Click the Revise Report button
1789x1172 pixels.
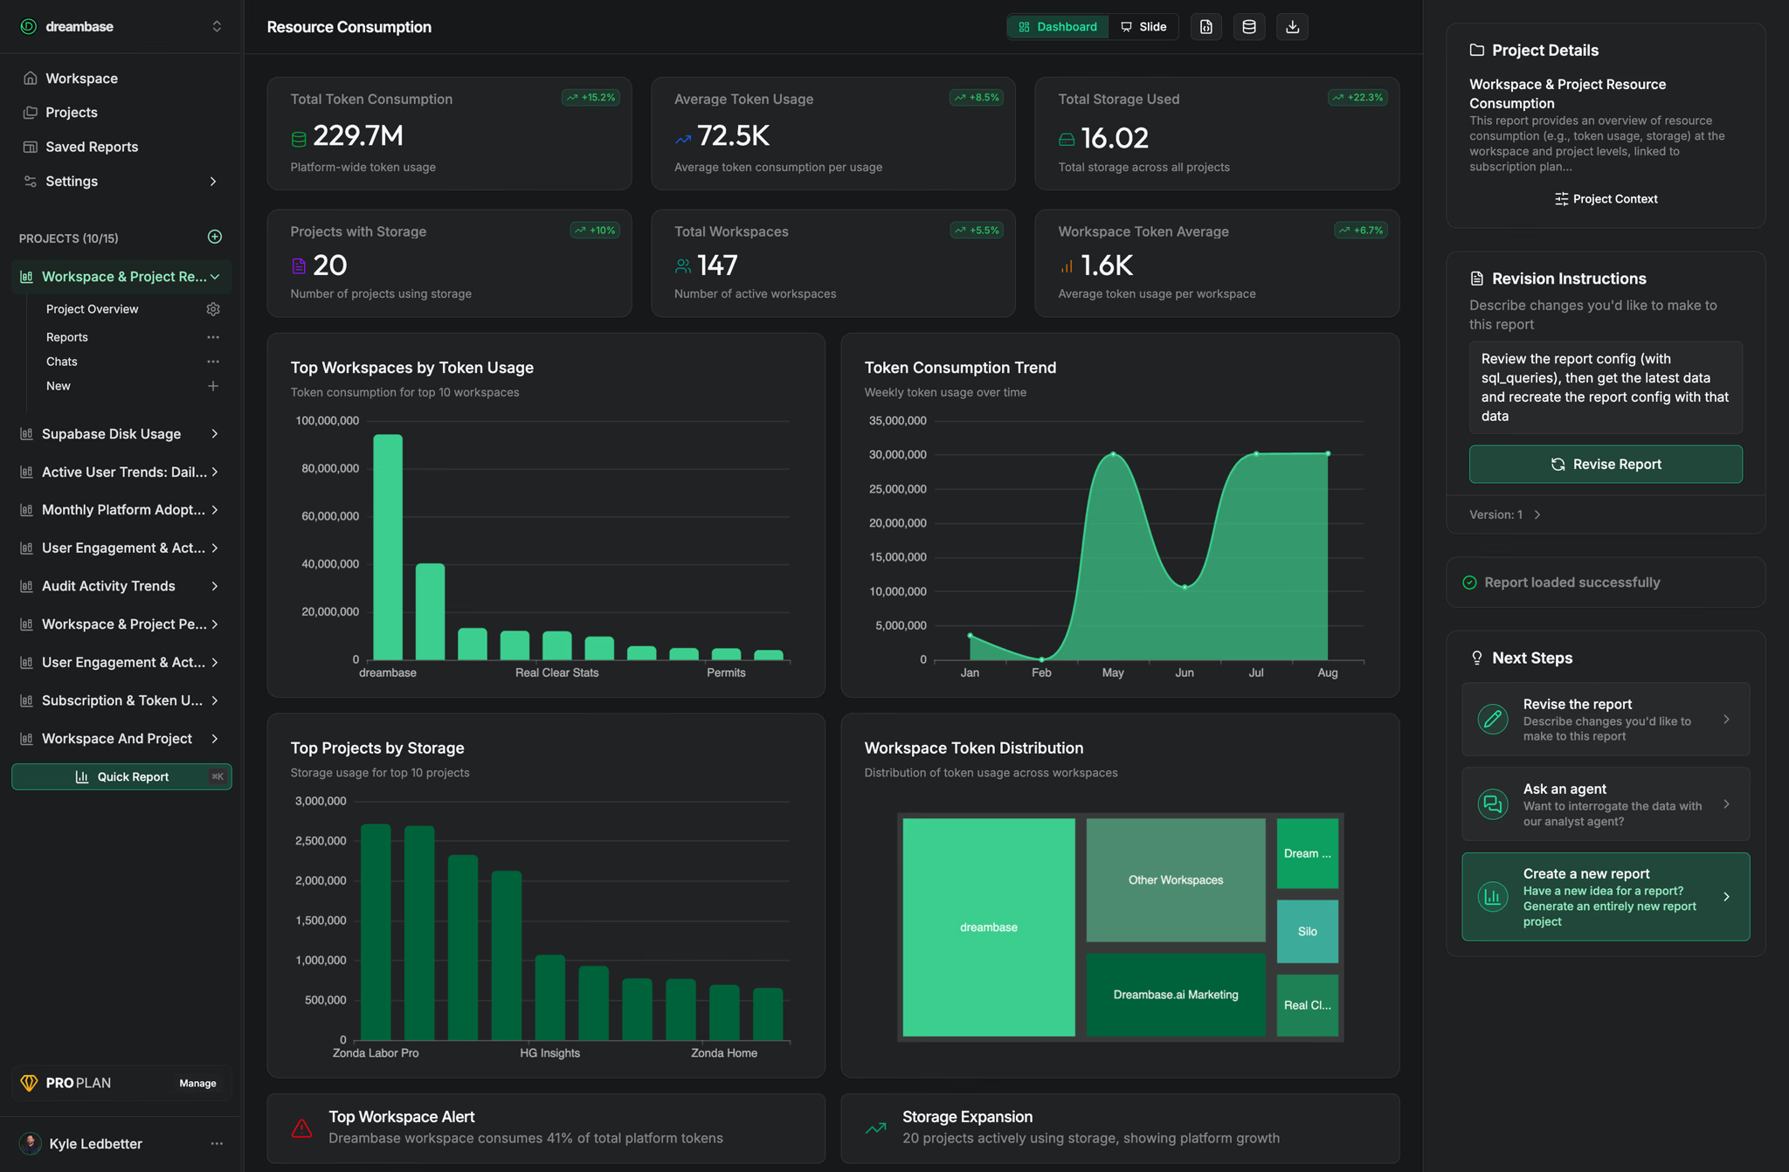[1605, 465]
